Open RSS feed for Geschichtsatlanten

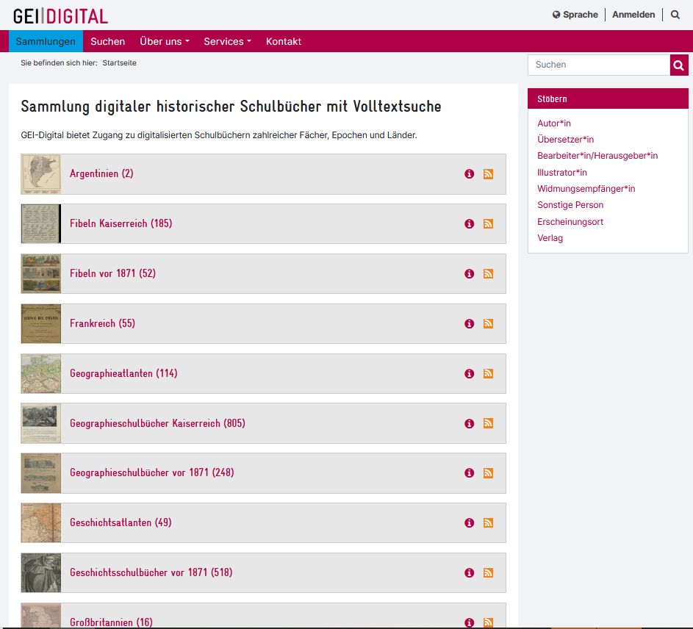[x=489, y=523]
